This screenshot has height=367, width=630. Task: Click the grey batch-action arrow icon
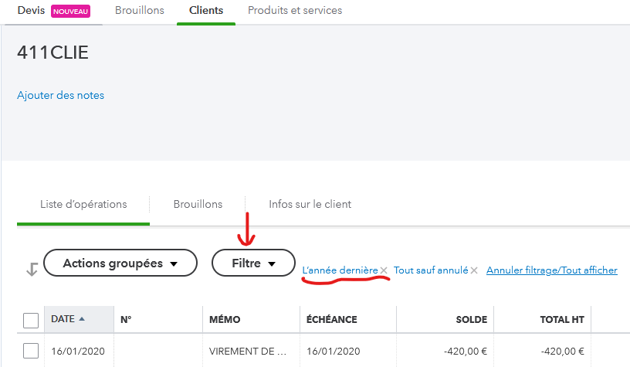click(x=31, y=269)
